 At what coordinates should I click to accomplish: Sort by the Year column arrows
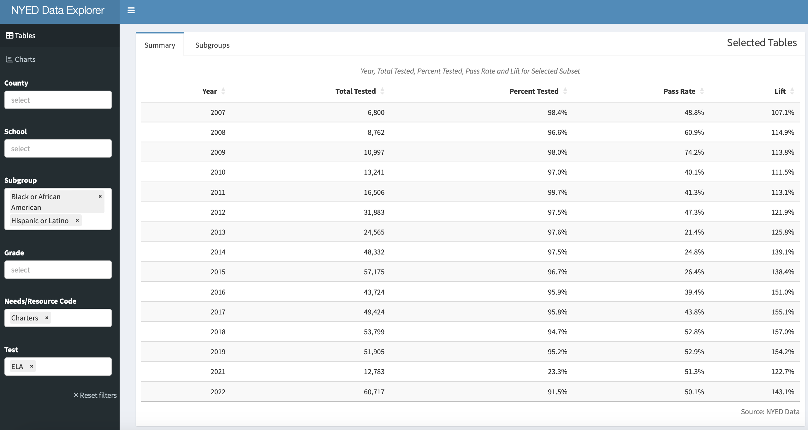click(223, 91)
